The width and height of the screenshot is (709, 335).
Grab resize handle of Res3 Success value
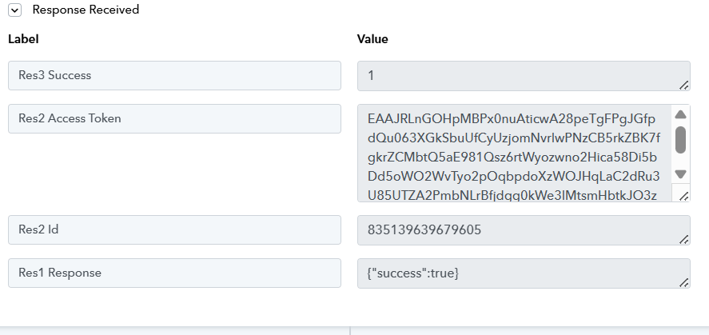click(x=684, y=85)
